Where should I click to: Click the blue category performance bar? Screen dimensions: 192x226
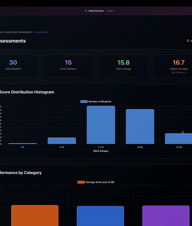(100, 216)
